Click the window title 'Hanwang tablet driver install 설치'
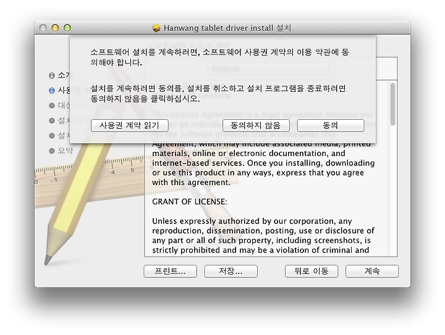The width and height of the screenshot is (445, 335). click(227, 28)
